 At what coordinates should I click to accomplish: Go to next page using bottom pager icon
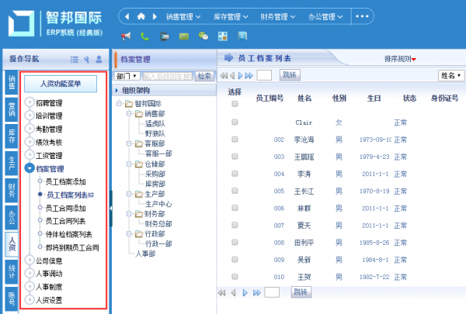pyautogui.click(x=245, y=293)
